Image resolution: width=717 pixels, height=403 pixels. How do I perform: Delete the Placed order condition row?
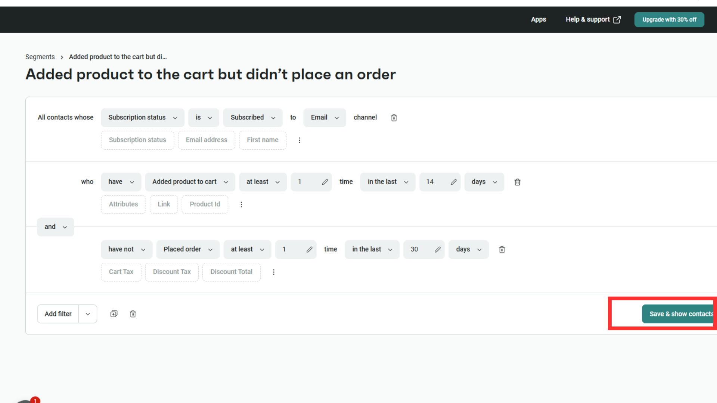(x=502, y=250)
